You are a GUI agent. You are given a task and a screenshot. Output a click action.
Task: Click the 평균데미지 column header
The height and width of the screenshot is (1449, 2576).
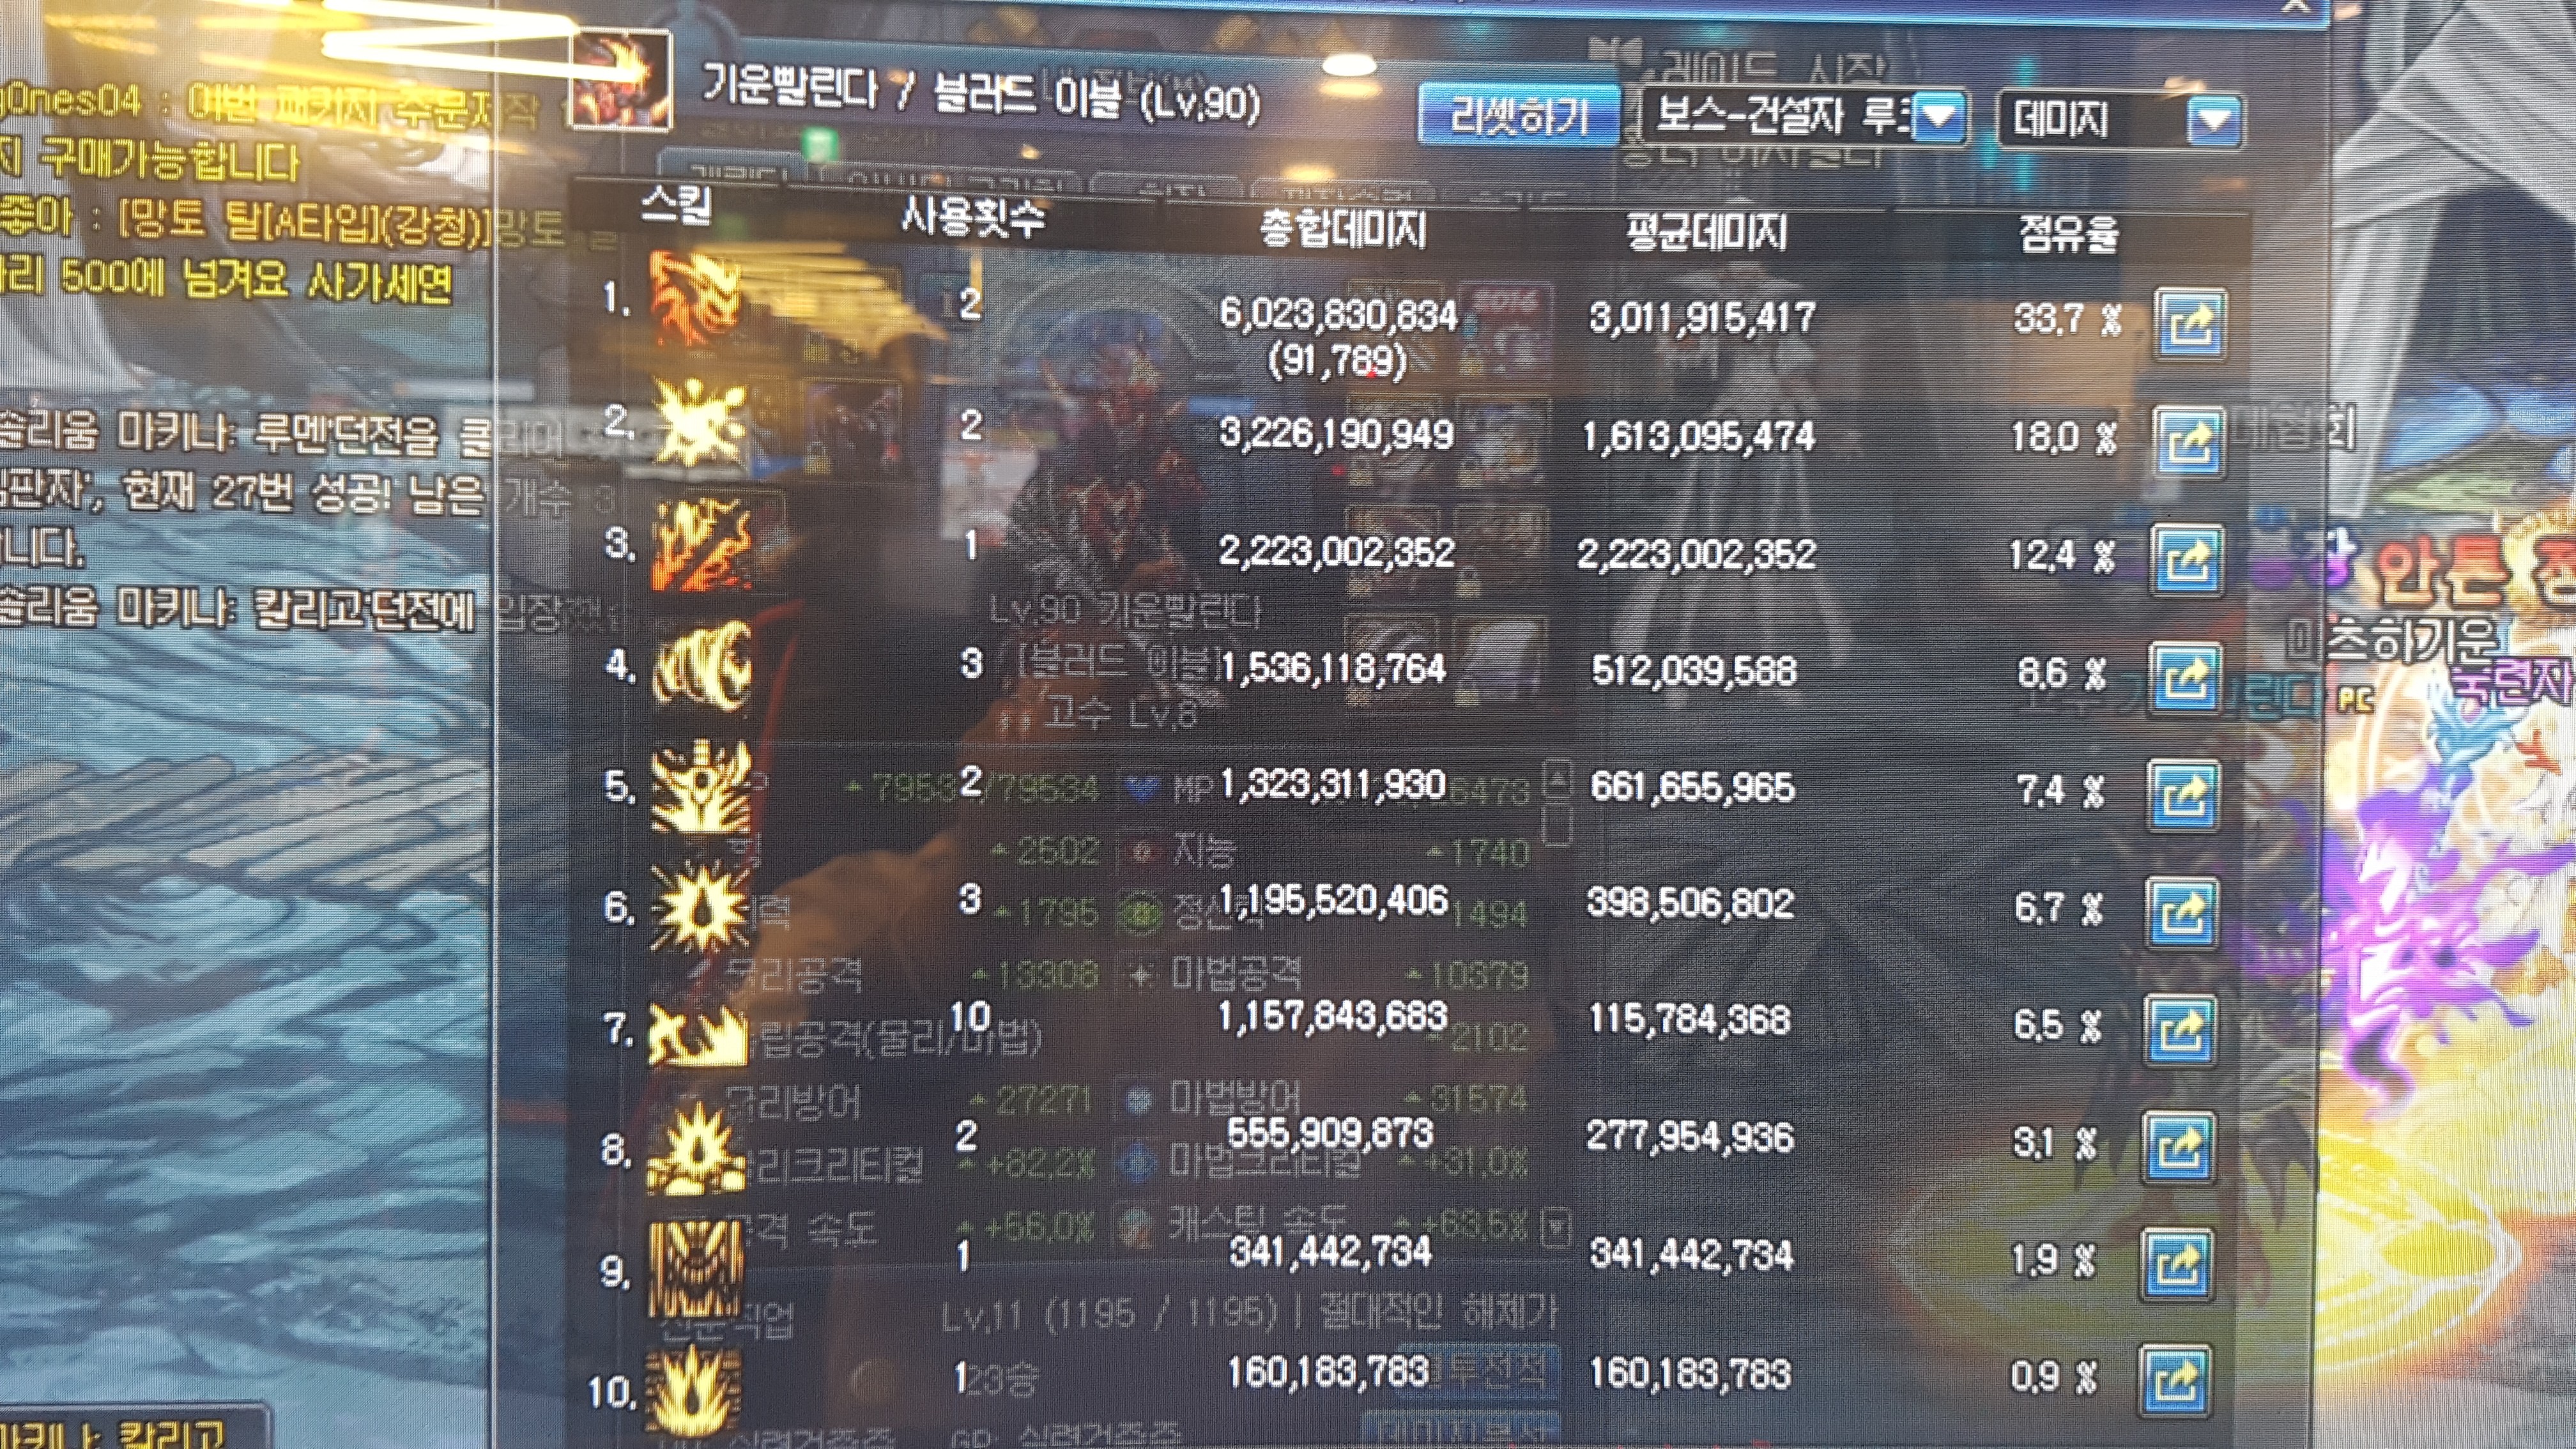pos(1707,233)
